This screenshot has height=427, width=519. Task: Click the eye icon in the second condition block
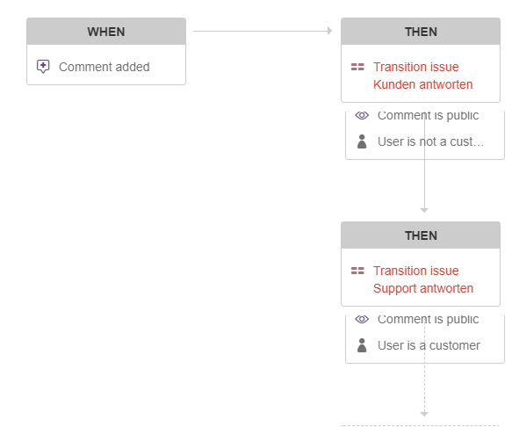pyautogui.click(x=362, y=319)
